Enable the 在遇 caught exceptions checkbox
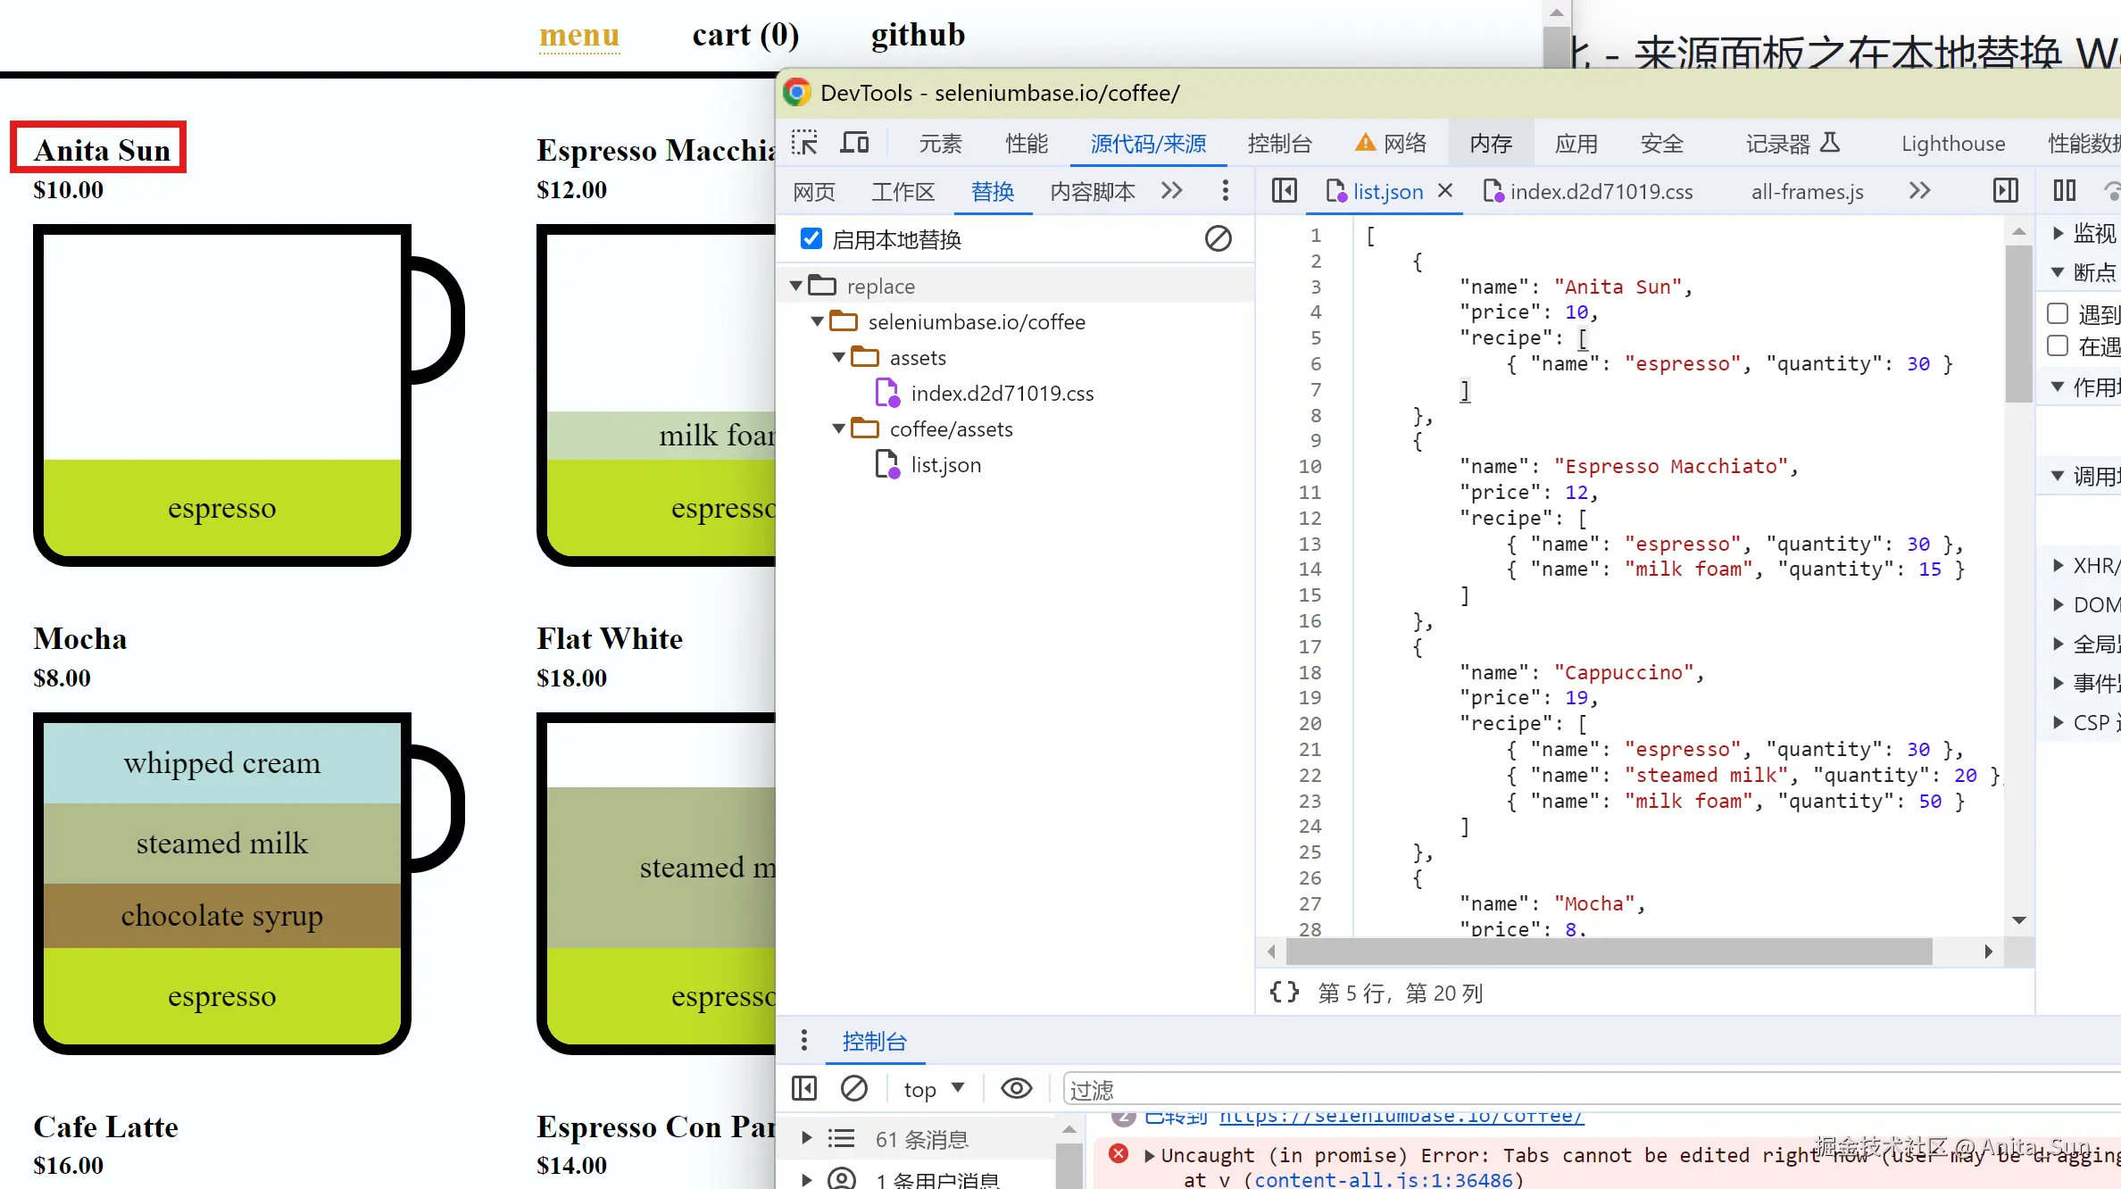 tap(2058, 345)
